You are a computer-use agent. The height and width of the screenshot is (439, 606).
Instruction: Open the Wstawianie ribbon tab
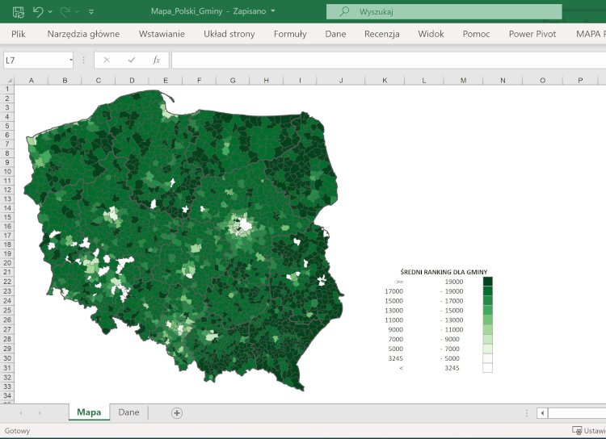tap(162, 34)
